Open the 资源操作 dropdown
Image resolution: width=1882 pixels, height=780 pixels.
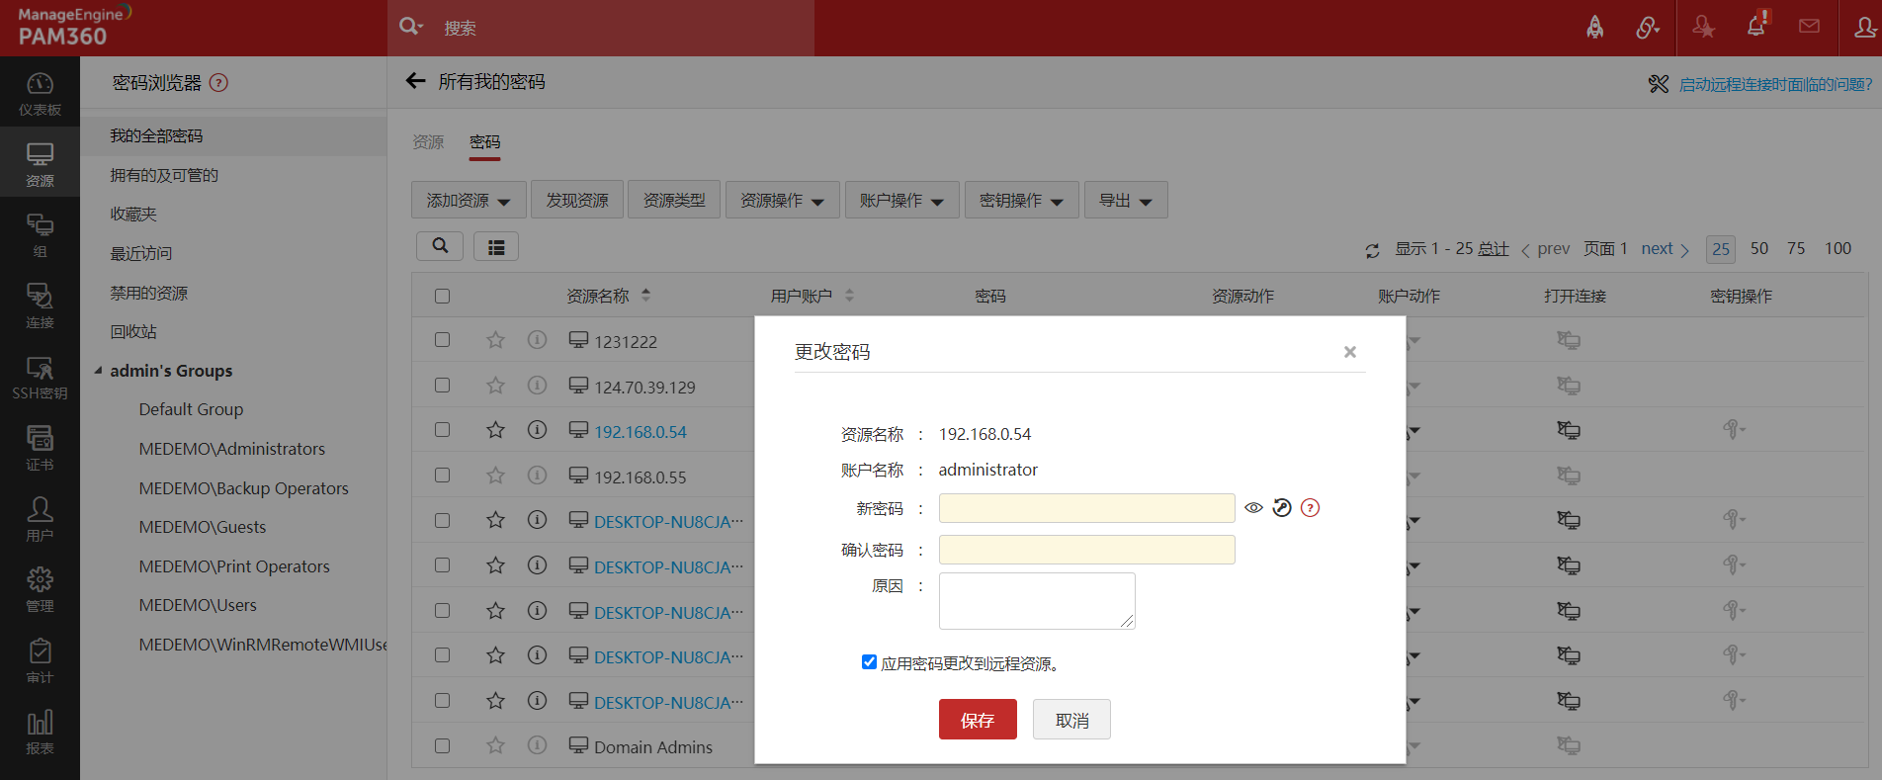782,200
